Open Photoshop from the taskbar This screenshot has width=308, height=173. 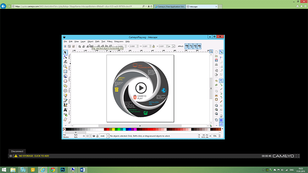pyautogui.click(x=63, y=170)
